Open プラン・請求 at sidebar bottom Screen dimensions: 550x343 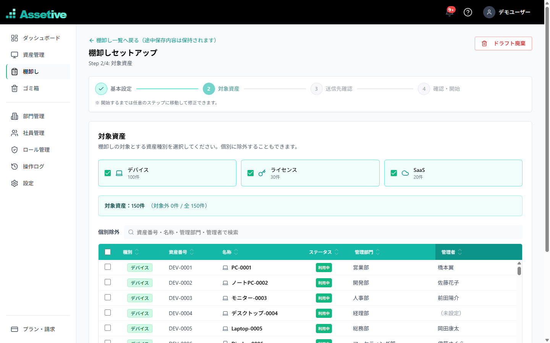point(38,329)
